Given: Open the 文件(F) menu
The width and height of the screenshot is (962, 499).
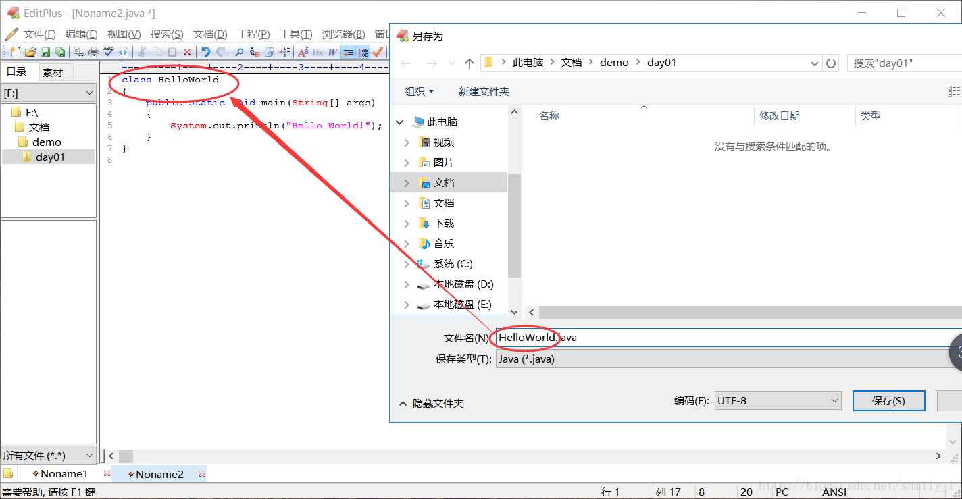Looking at the screenshot, I should (x=39, y=34).
